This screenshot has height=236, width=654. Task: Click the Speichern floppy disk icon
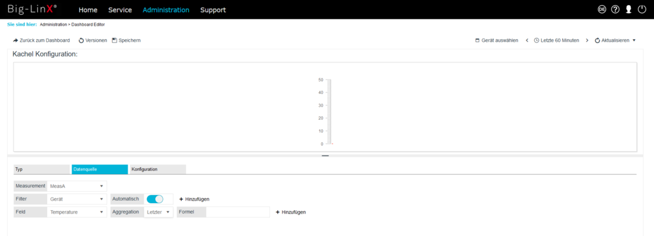(x=115, y=41)
